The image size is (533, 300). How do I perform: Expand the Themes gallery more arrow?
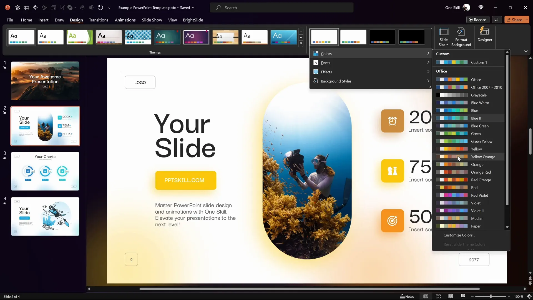301,44
